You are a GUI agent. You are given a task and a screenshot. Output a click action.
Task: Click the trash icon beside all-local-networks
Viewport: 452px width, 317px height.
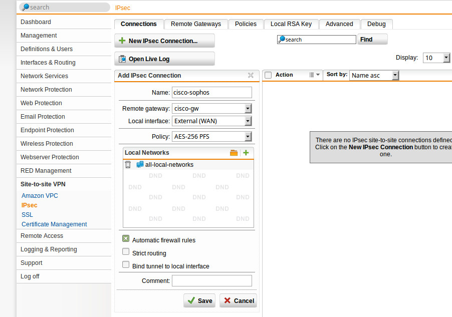[x=128, y=164]
